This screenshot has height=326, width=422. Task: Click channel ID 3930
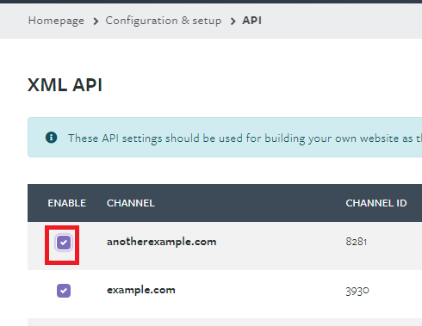[357, 292]
